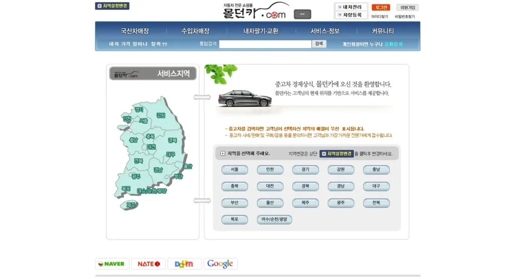This screenshot has height=279, width=514.
Task: Select 경남 region on the map
Action: pos(158,170)
